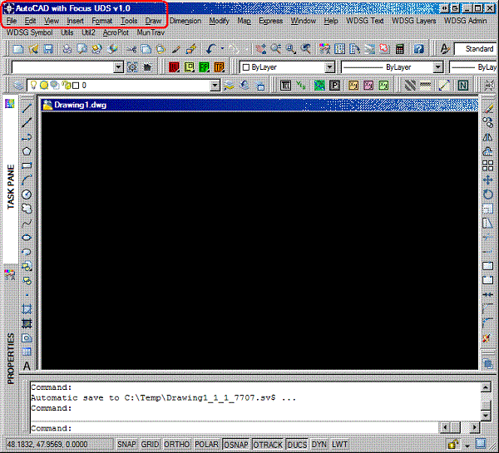Expand the empty workspace combo box arrow

click(x=118, y=67)
